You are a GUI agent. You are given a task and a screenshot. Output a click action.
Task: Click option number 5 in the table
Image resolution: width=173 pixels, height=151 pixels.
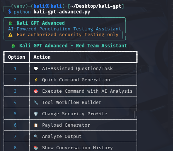pos(15,114)
